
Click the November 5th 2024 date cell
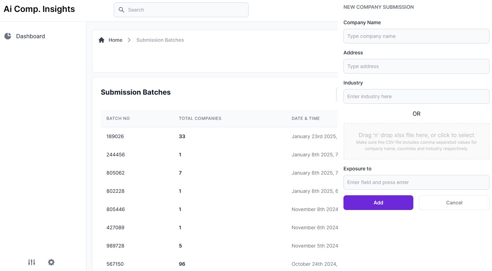(x=315, y=246)
